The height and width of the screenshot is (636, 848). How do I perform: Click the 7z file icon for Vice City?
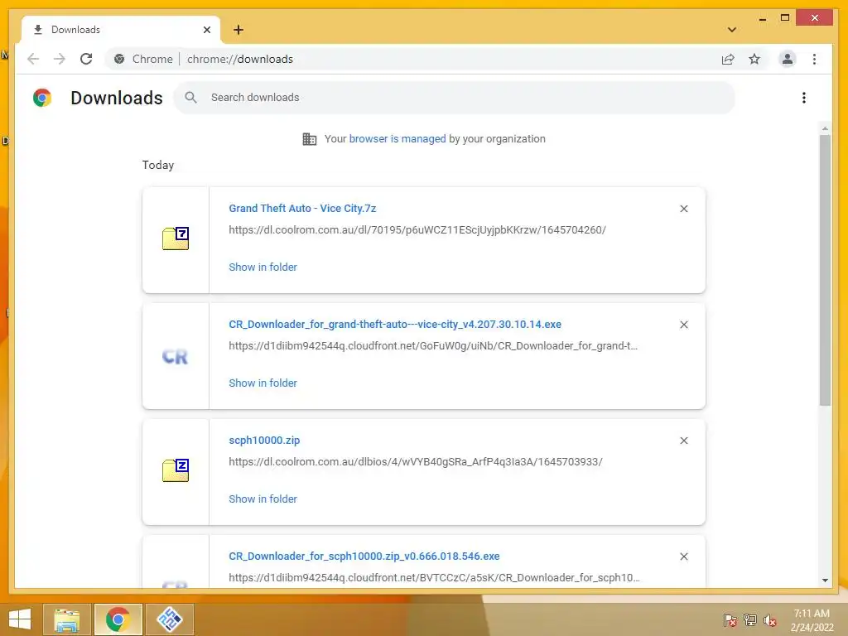(x=176, y=238)
